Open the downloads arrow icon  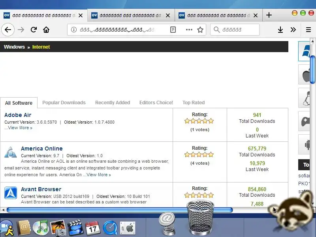[280, 30]
